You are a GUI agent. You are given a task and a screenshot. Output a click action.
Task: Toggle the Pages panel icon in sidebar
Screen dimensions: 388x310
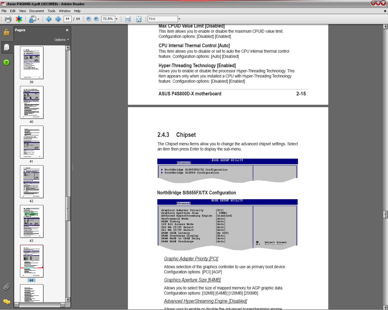tap(7, 47)
